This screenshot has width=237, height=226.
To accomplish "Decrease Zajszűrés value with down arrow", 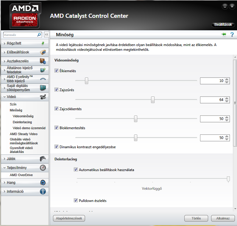I will tap(227, 101).
